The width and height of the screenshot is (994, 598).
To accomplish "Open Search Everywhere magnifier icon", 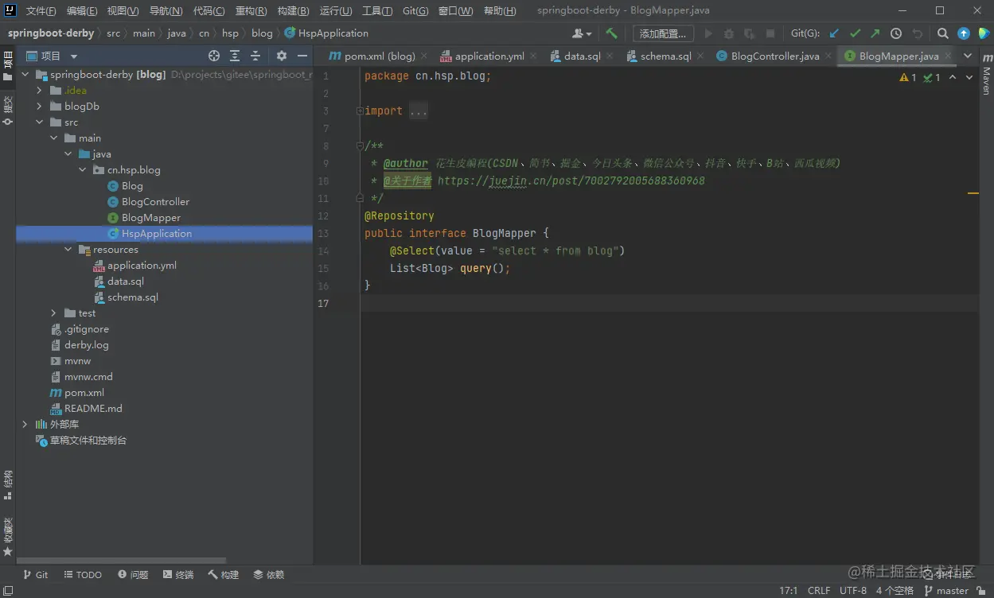I will coord(943,33).
